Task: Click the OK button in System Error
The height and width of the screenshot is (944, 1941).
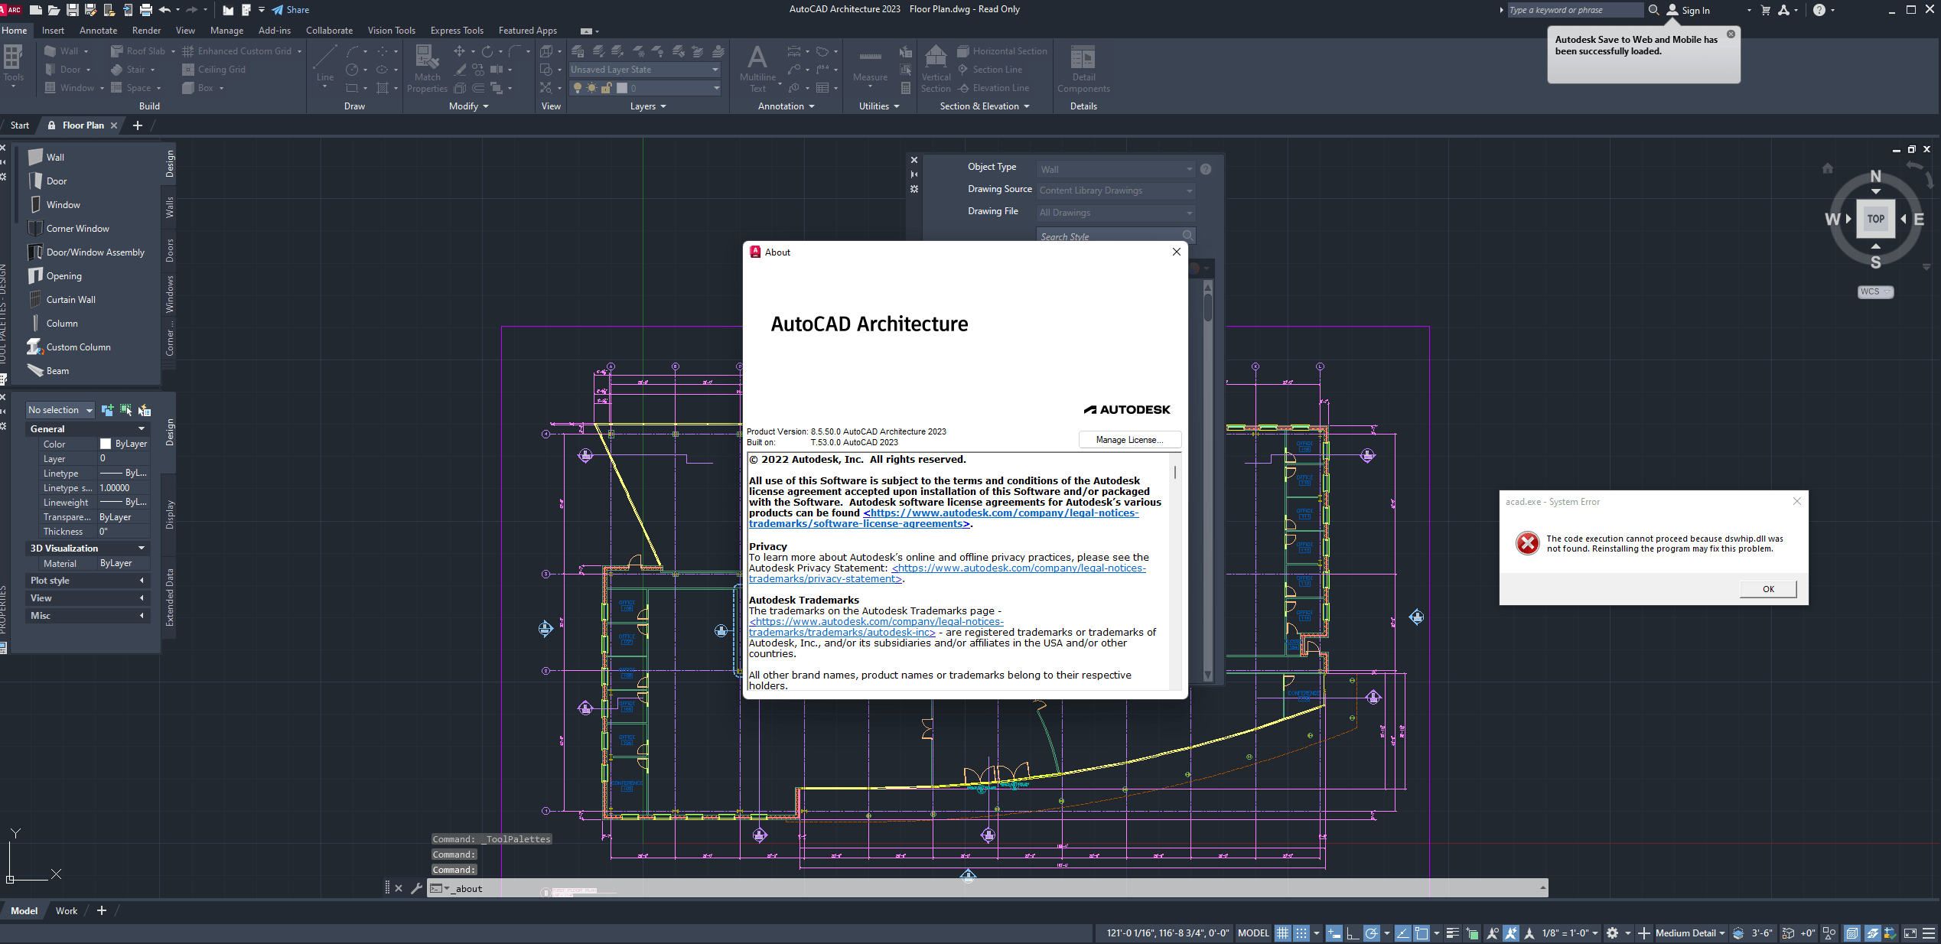Action: pos(1769,588)
